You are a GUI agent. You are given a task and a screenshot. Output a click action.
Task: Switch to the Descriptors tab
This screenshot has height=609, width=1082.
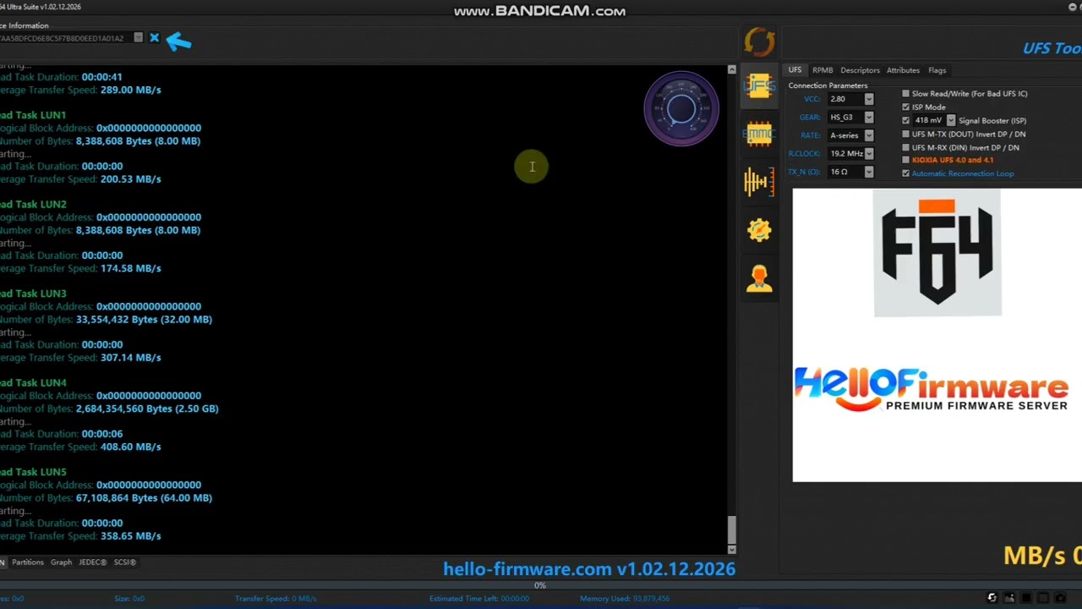click(x=860, y=70)
